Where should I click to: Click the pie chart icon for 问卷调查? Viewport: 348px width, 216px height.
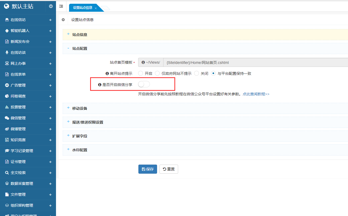(7, 96)
